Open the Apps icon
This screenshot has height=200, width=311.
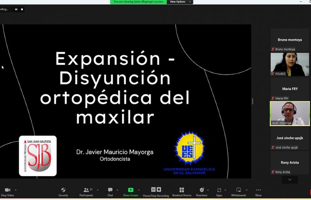pyautogui.click(x=219, y=190)
